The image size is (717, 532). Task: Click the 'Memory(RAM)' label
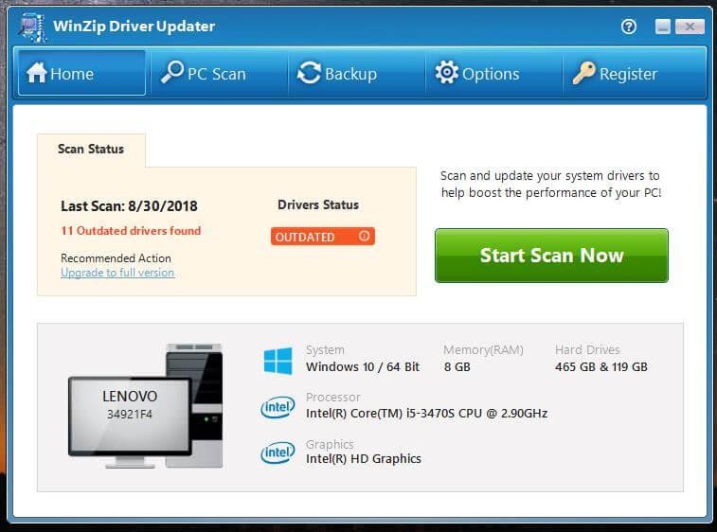pos(483,350)
